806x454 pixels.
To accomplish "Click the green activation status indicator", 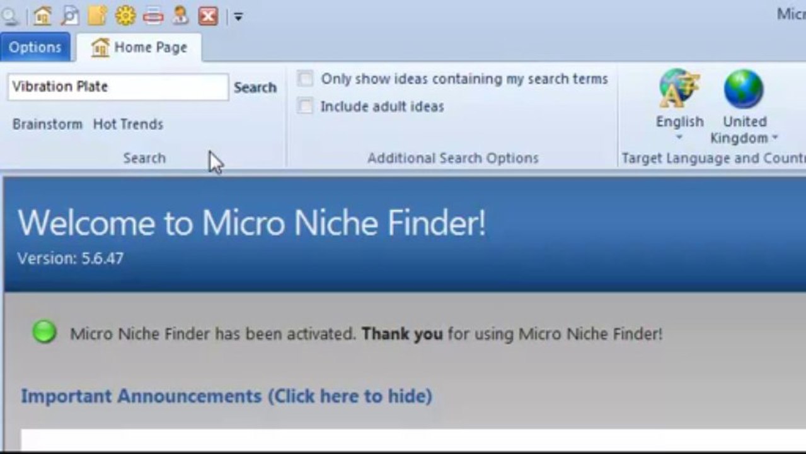I will point(44,332).
